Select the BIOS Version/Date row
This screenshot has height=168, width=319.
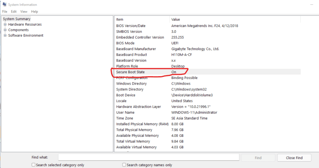pyautogui.click(x=208, y=26)
